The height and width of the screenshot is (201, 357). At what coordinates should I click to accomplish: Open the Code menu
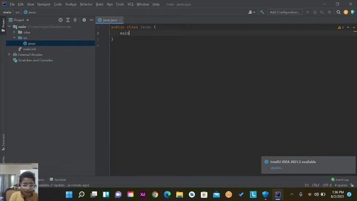pyautogui.click(x=57, y=4)
